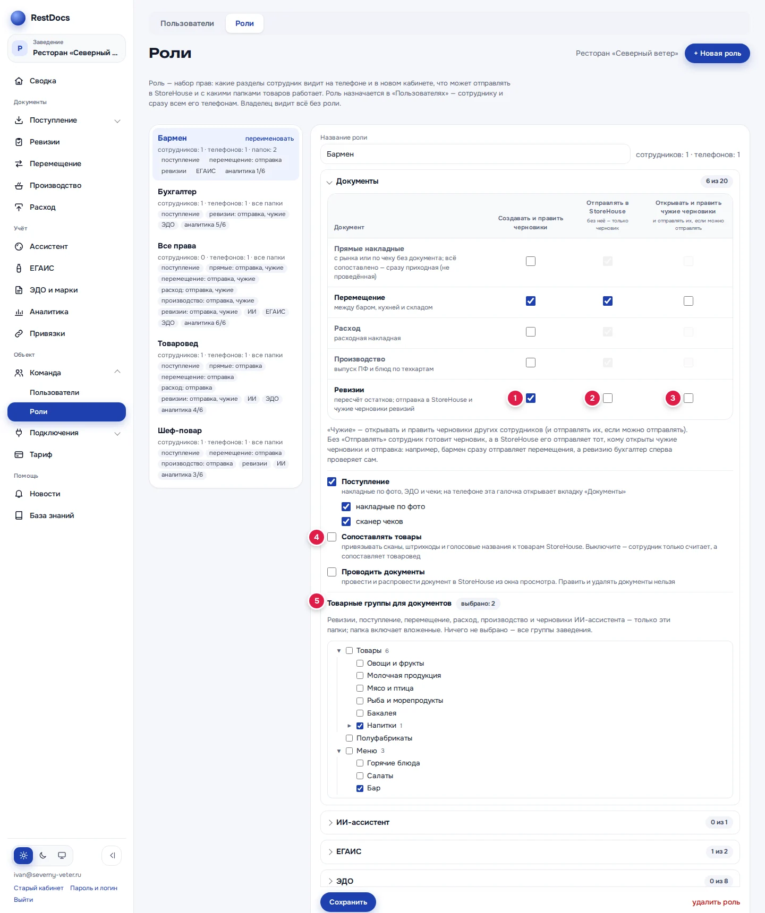
Task: Switch to dark theme with moon icon
Action: coord(43,856)
